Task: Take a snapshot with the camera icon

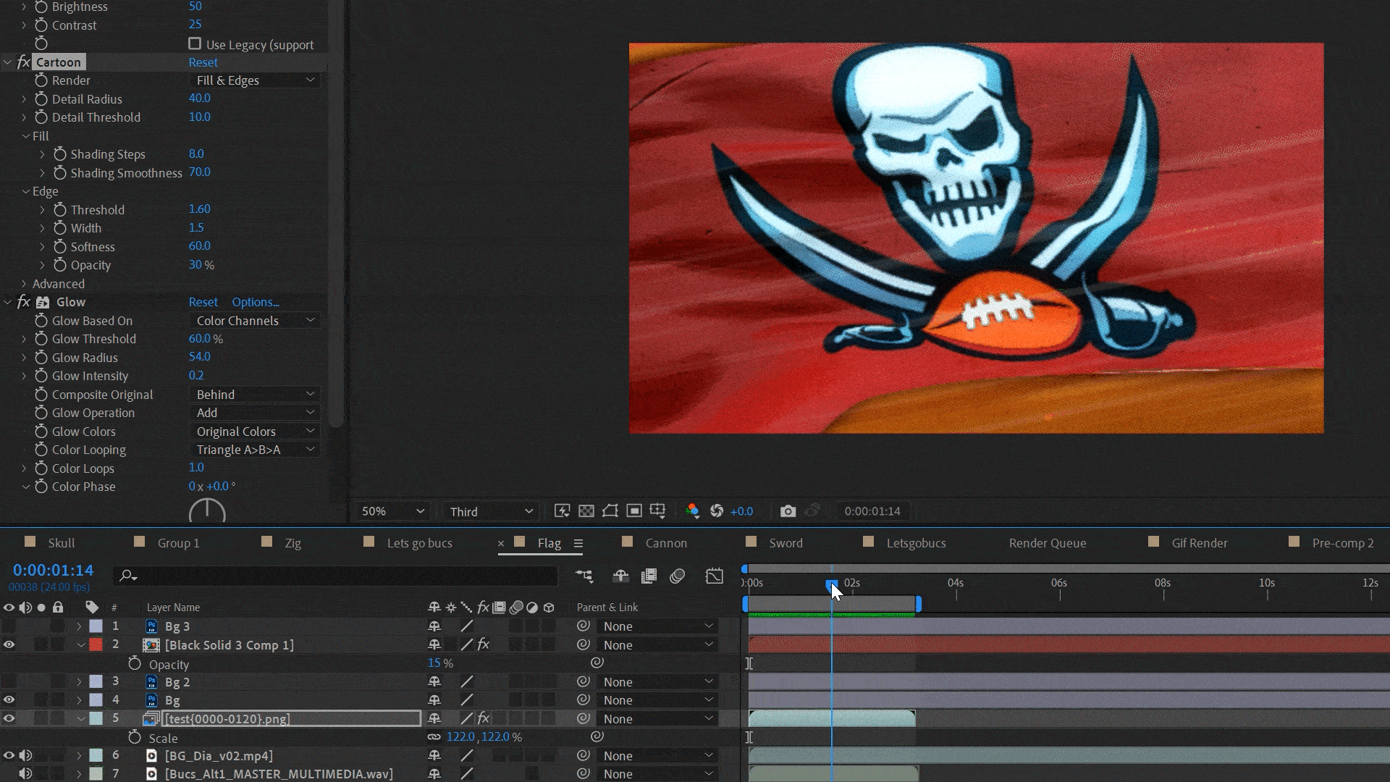Action: tap(788, 511)
